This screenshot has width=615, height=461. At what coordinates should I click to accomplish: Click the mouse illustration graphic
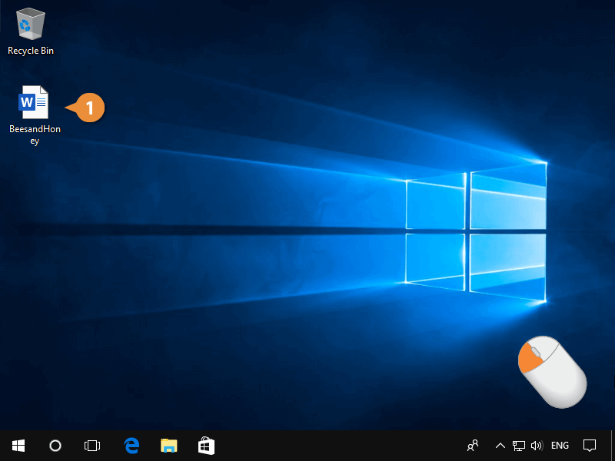coord(551,370)
